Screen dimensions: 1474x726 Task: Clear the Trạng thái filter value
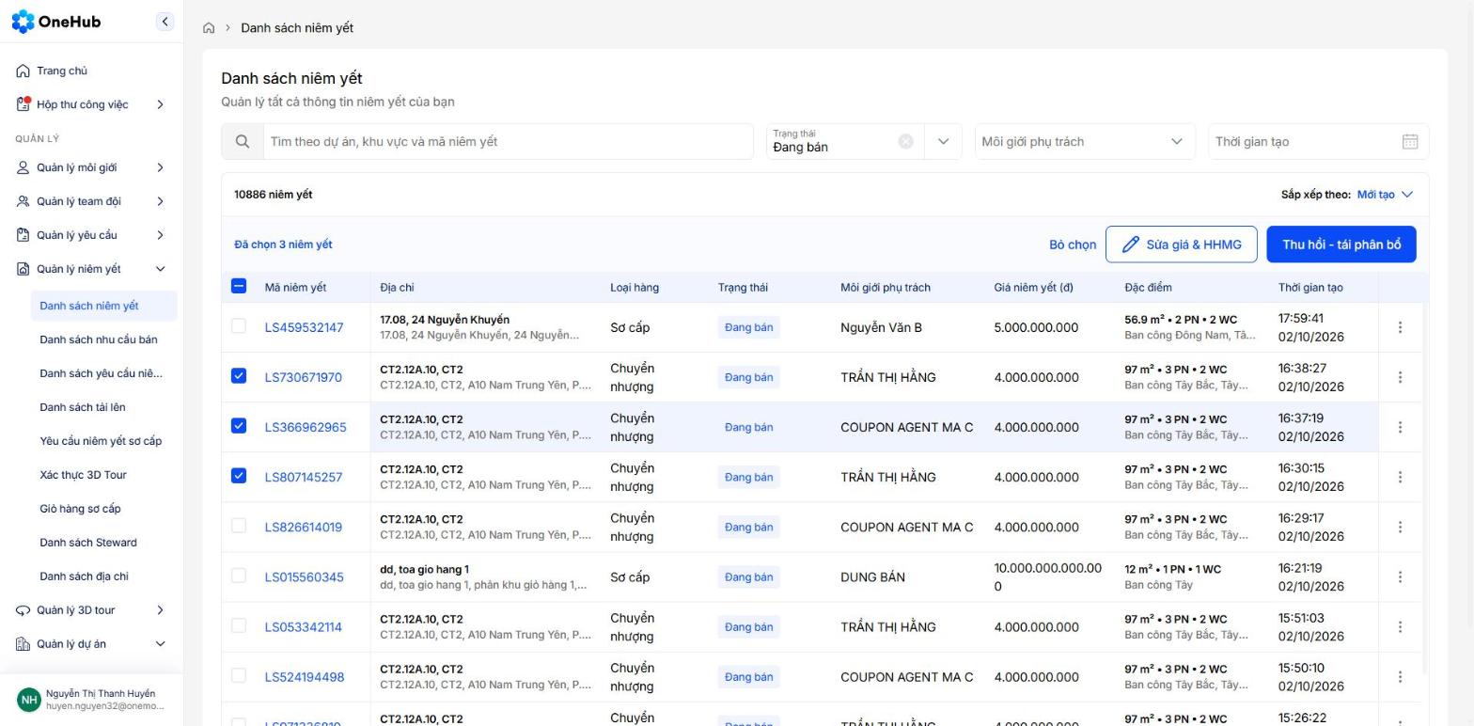(x=905, y=141)
